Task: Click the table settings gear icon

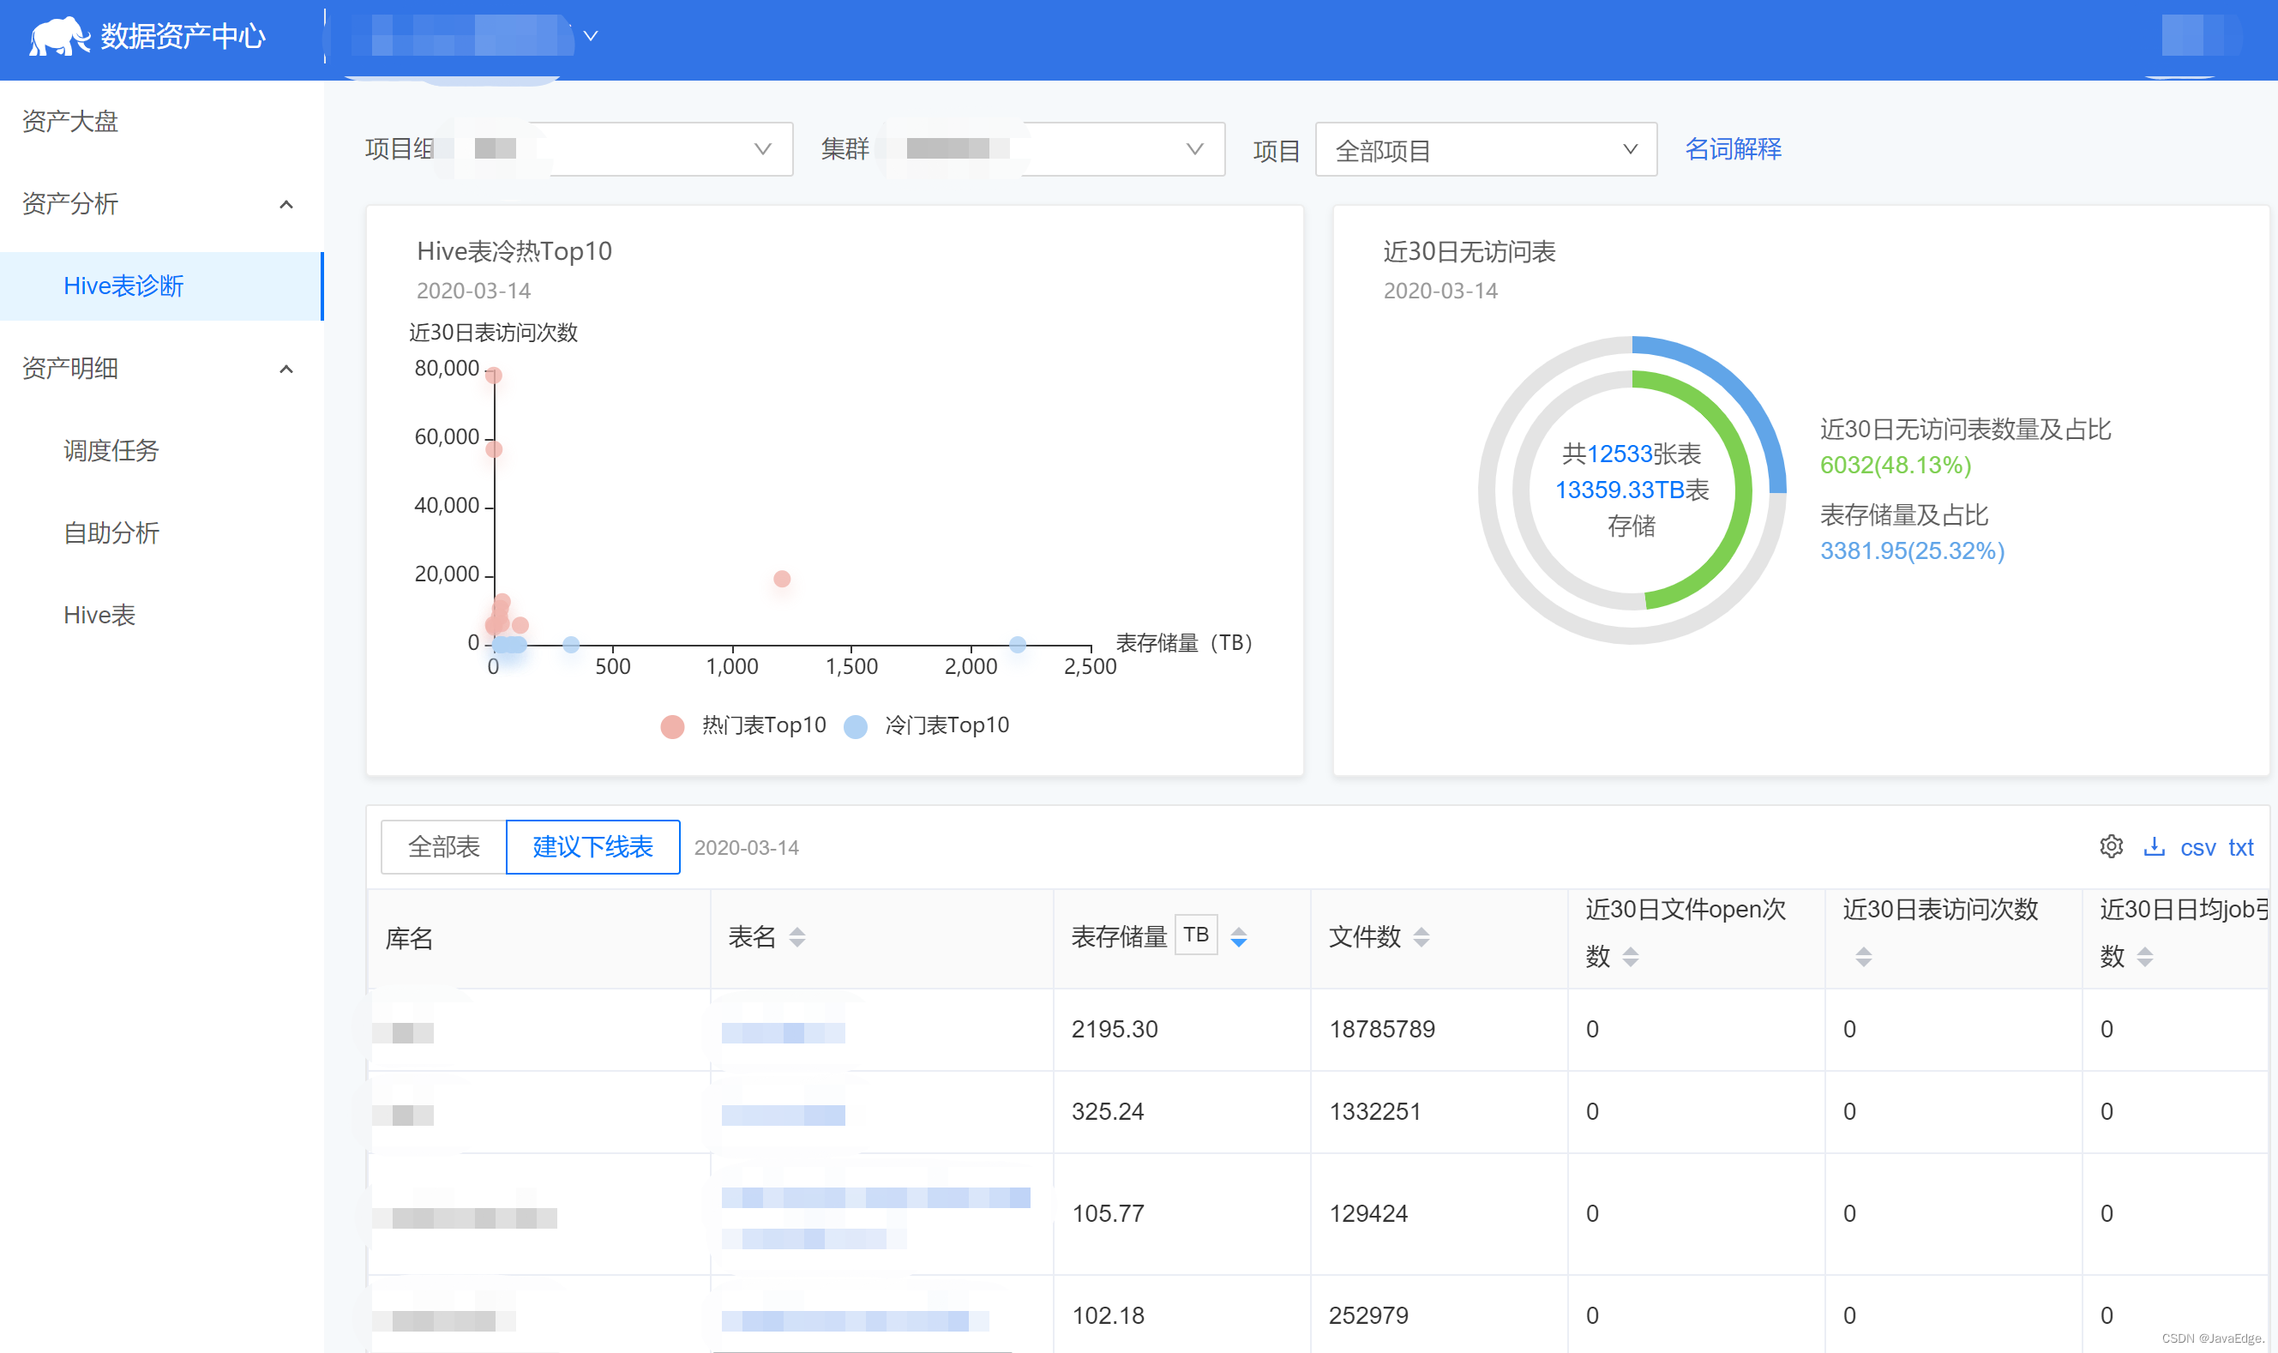Action: tap(2111, 847)
